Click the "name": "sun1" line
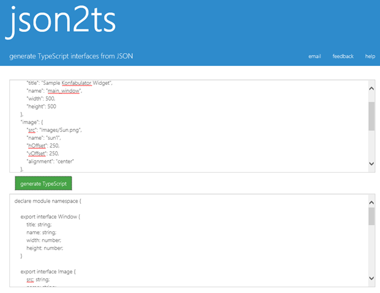Image resolution: width=380 pixels, height=293 pixels. point(43,138)
